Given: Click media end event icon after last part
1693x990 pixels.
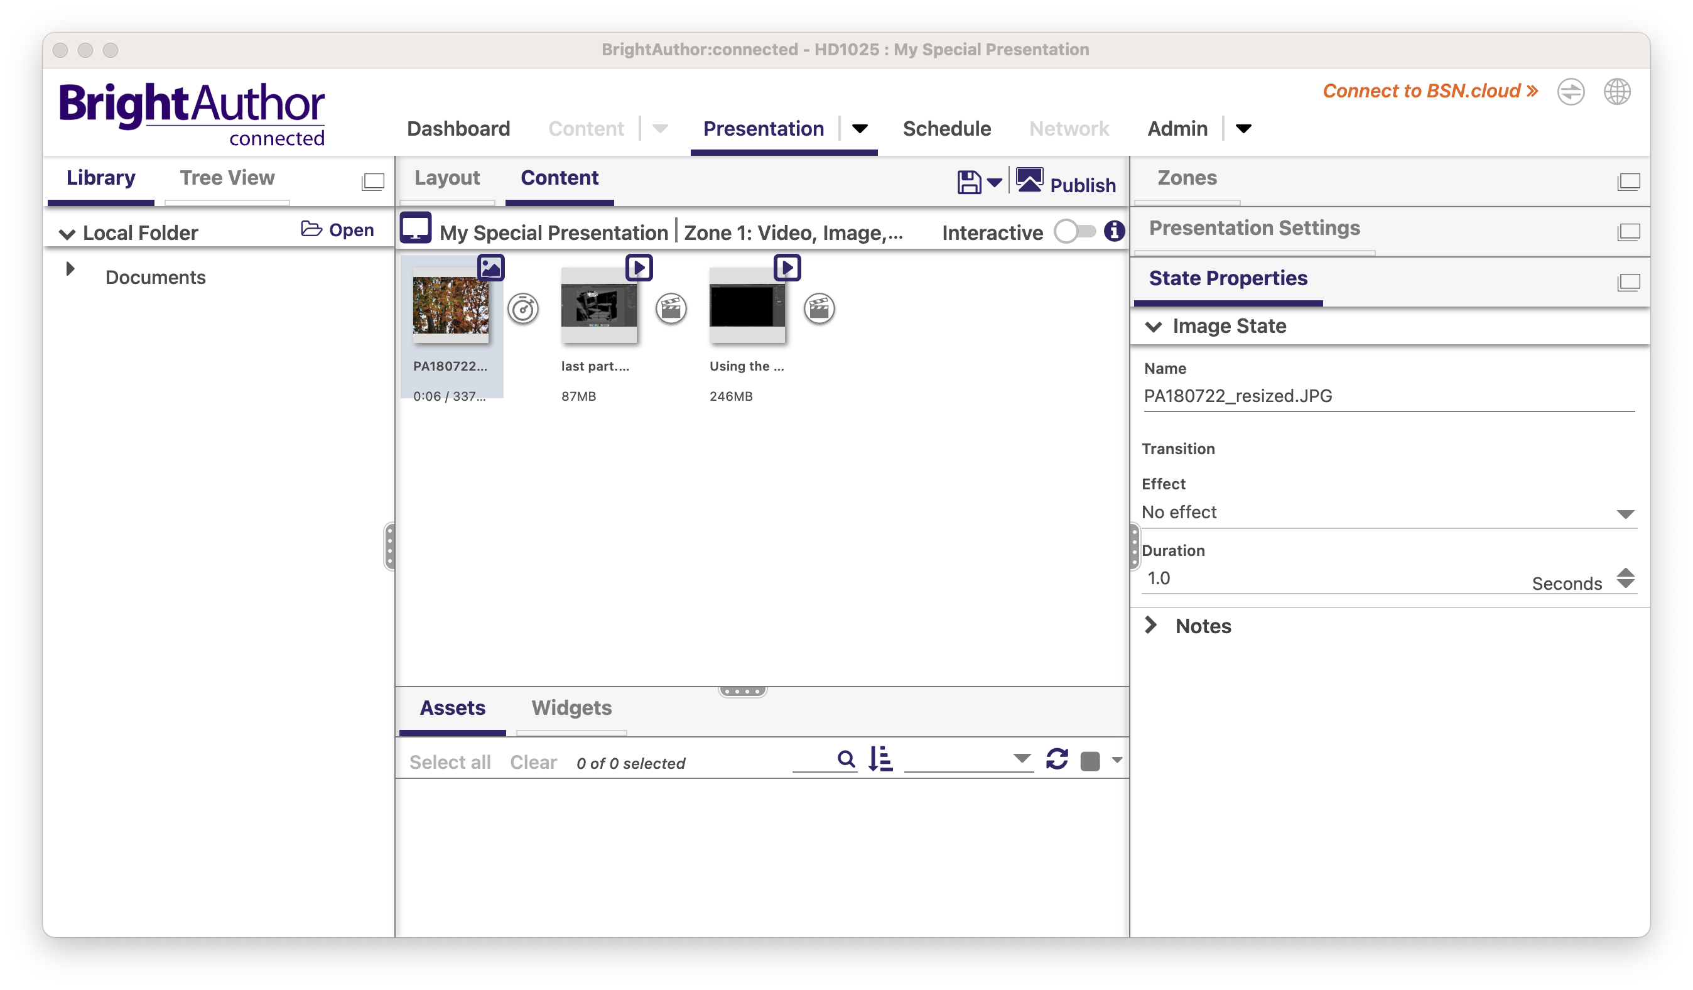Looking at the screenshot, I should click(x=671, y=309).
